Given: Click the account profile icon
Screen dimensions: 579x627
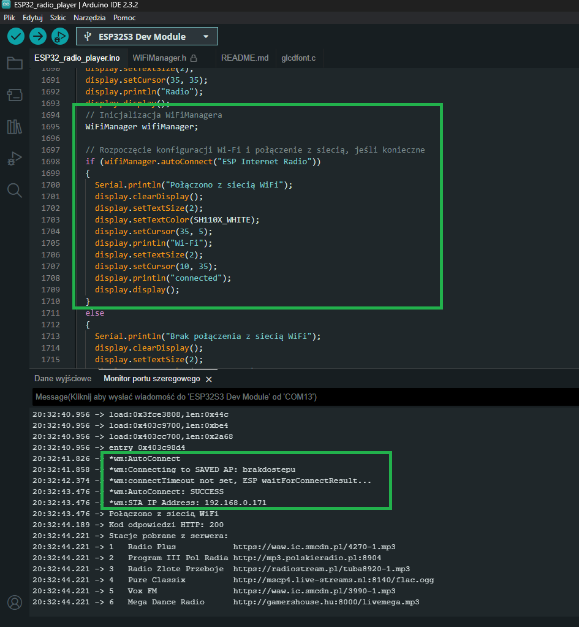Looking at the screenshot, I should (x=15, y=602).
